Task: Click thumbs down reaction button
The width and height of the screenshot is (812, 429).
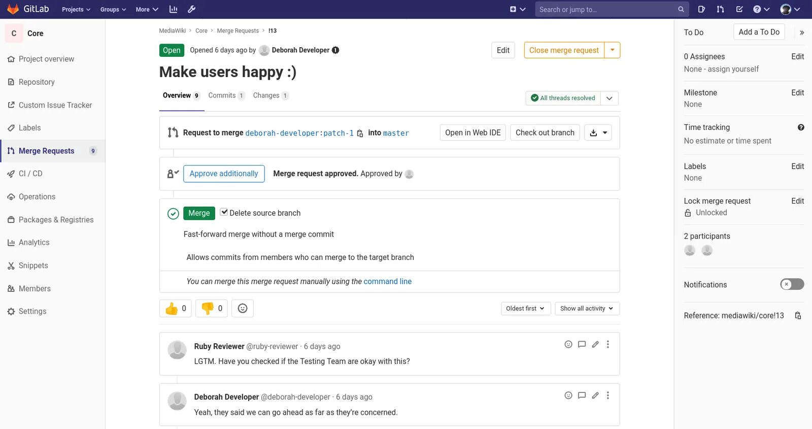Action: pyautogui.click(x=211, y=308)
